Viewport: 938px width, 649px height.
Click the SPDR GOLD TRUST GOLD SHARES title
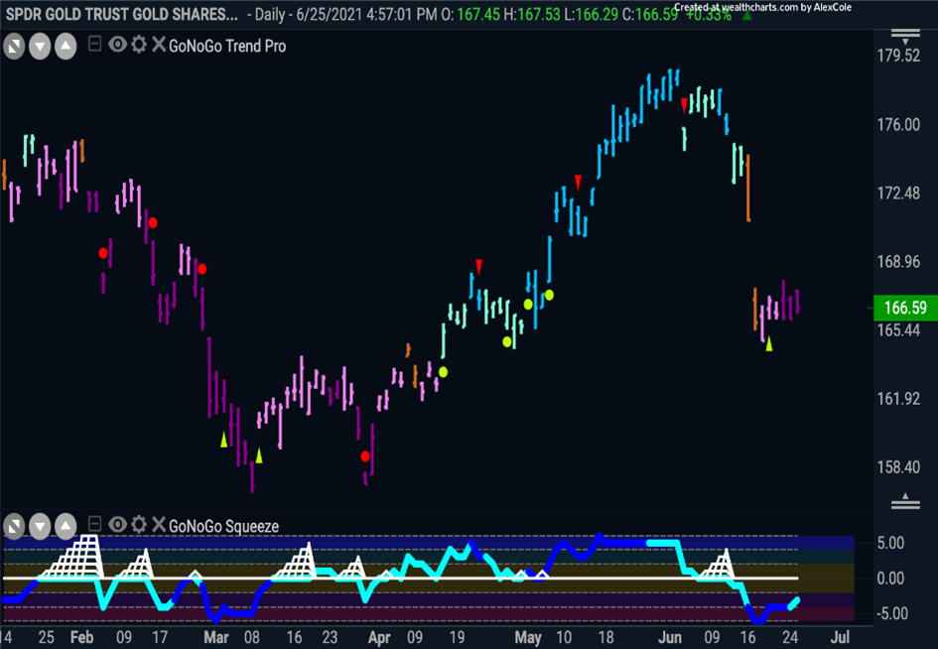pos(121,14)
